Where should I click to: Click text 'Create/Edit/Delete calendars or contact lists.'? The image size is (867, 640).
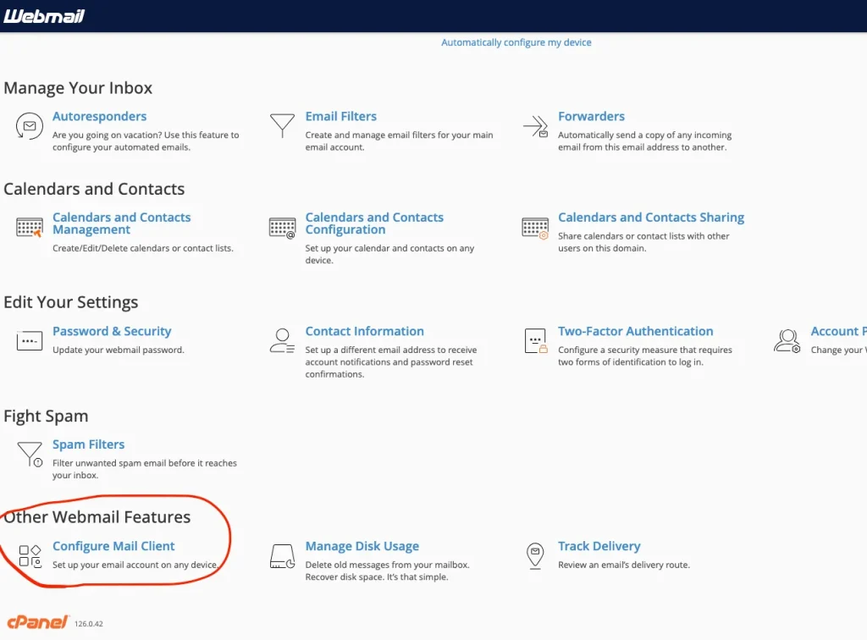(142, 248)
